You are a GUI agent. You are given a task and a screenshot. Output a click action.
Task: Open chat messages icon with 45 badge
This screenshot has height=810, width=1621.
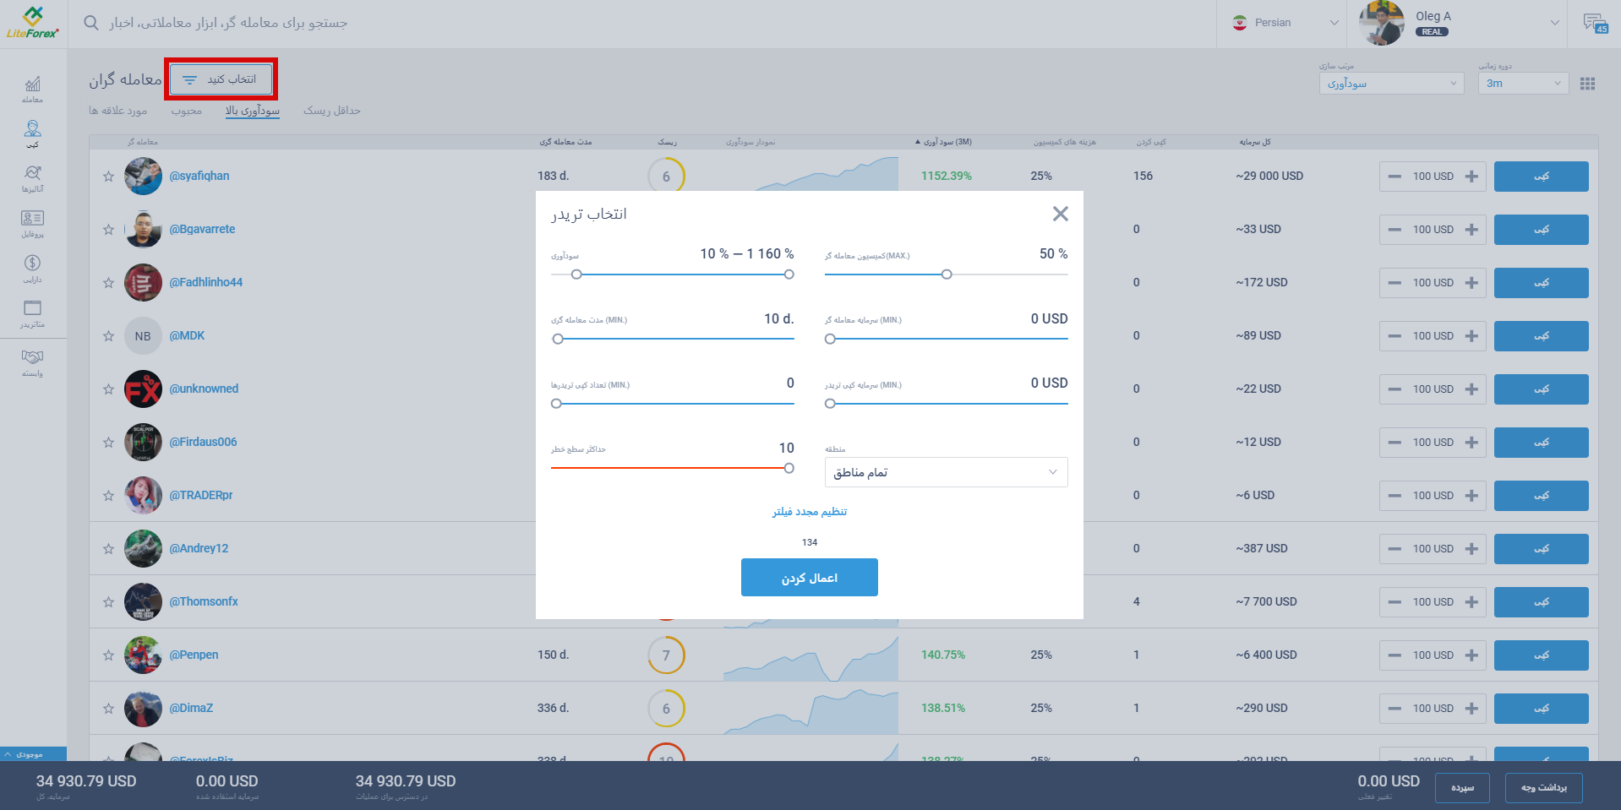(1596, 23)
